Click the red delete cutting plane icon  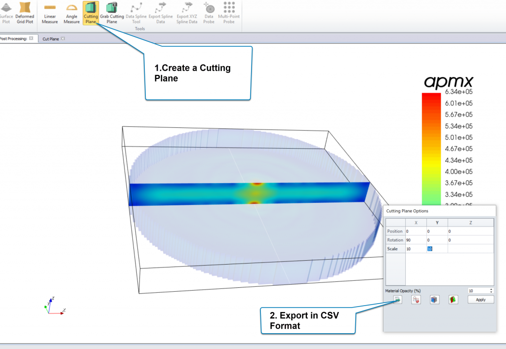[416, 299]
